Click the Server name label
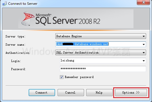The width and height of the screenshot is (152, 102). (15, 45)
